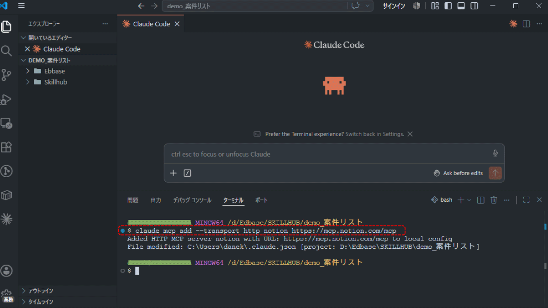Create a new terminal with plus icon
Screen dimensions: 548x308
point(461,200)
